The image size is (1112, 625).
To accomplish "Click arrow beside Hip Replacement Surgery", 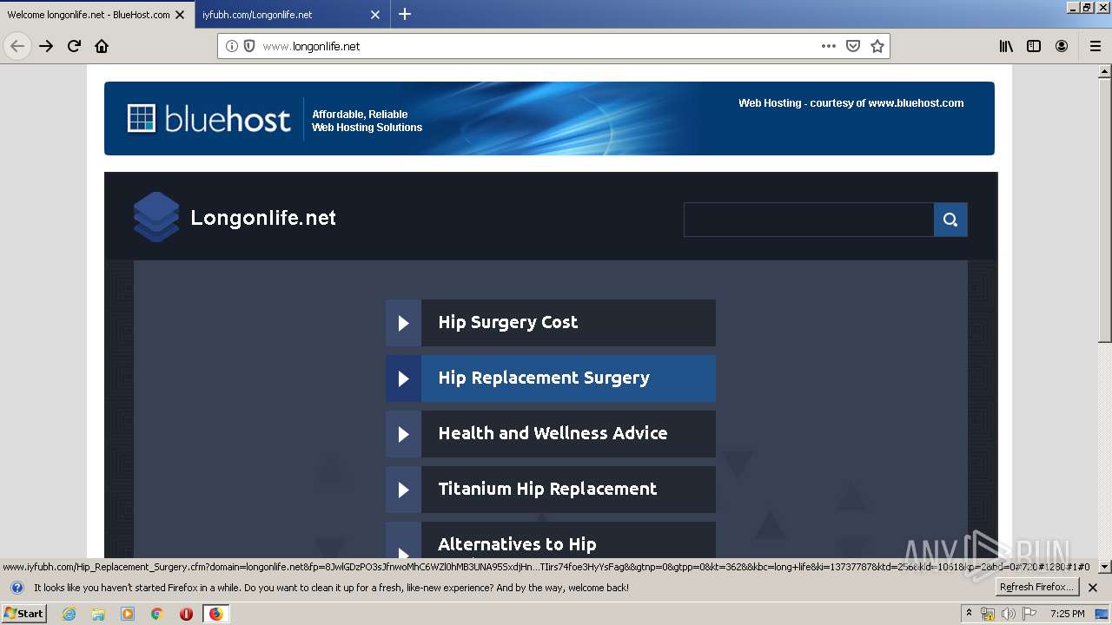I will coord(403,378).
